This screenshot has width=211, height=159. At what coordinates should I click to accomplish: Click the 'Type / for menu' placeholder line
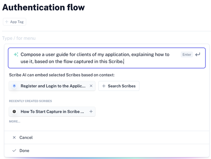click(19, 38)
